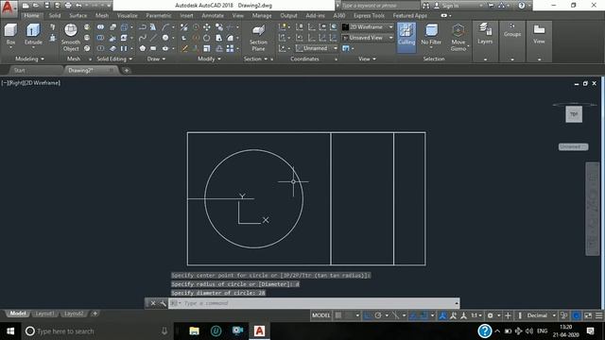Click the Open file icon in quick access toolbar

click(36, 6)
